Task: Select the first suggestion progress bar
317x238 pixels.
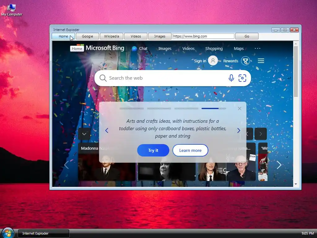Action: tap(132, 108)
